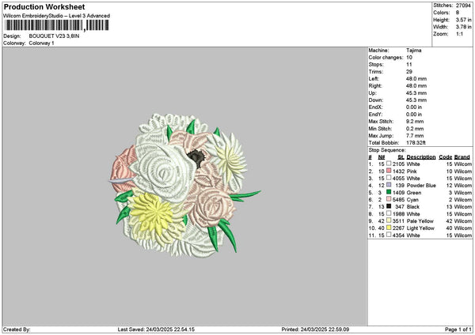The image size is (475, 335).
Task: Click the 'Colorway 1' value
Action: click(41, 43)
